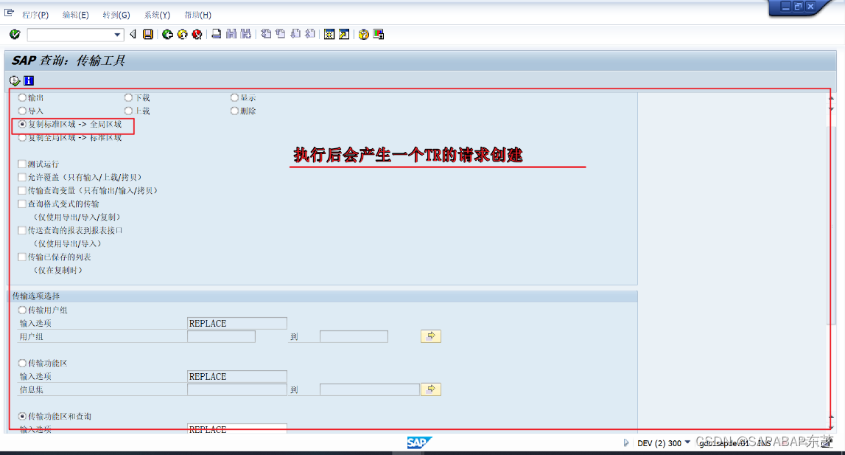Click the command input field
Screen dimensions: 845x455
pyautogui.click(x=70, y=35)
